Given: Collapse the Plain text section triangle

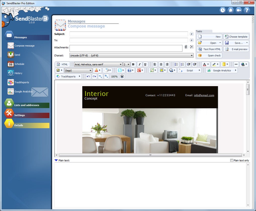Looking at the screenshot, I should [56, 160].
